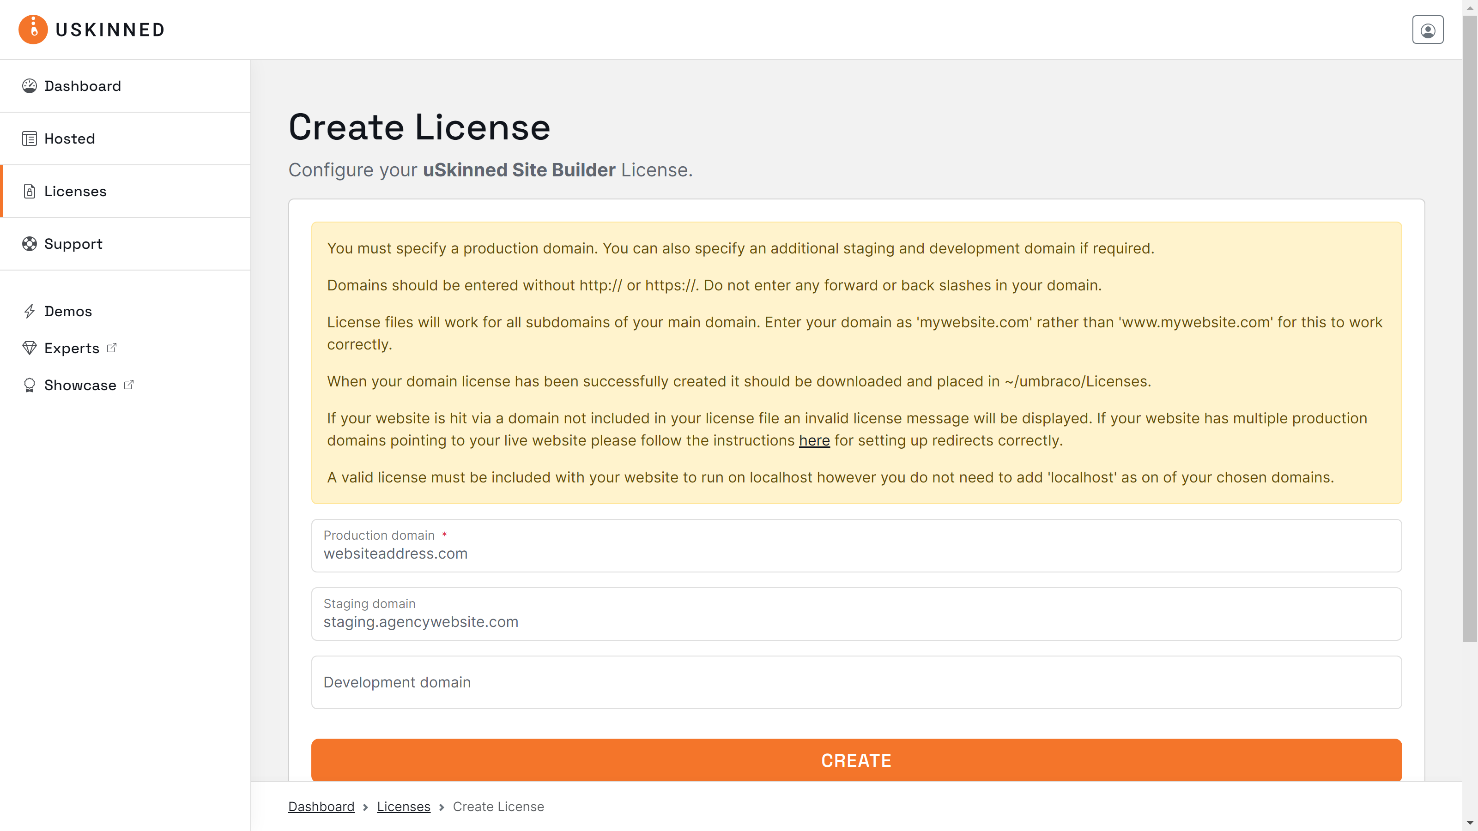1478x831 pixels.
Task: Click the second breadcrumb chevron separator
Action: pyautogui.click(x=441, y=807)
